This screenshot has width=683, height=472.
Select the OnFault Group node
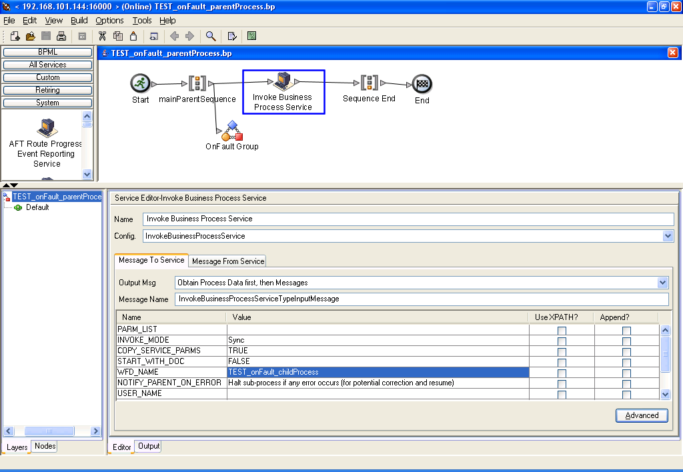[231, 131]
